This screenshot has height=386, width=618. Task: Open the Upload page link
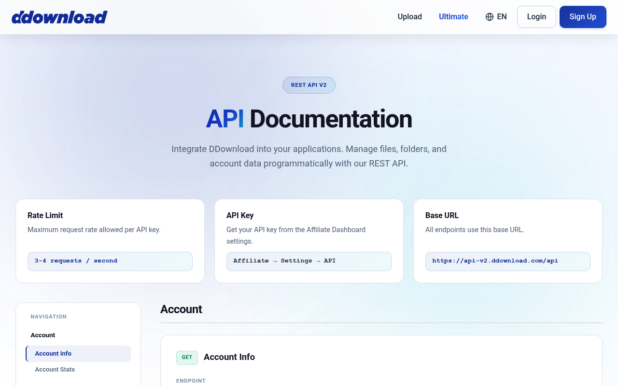pyautogui.click(x=410, y=17)
